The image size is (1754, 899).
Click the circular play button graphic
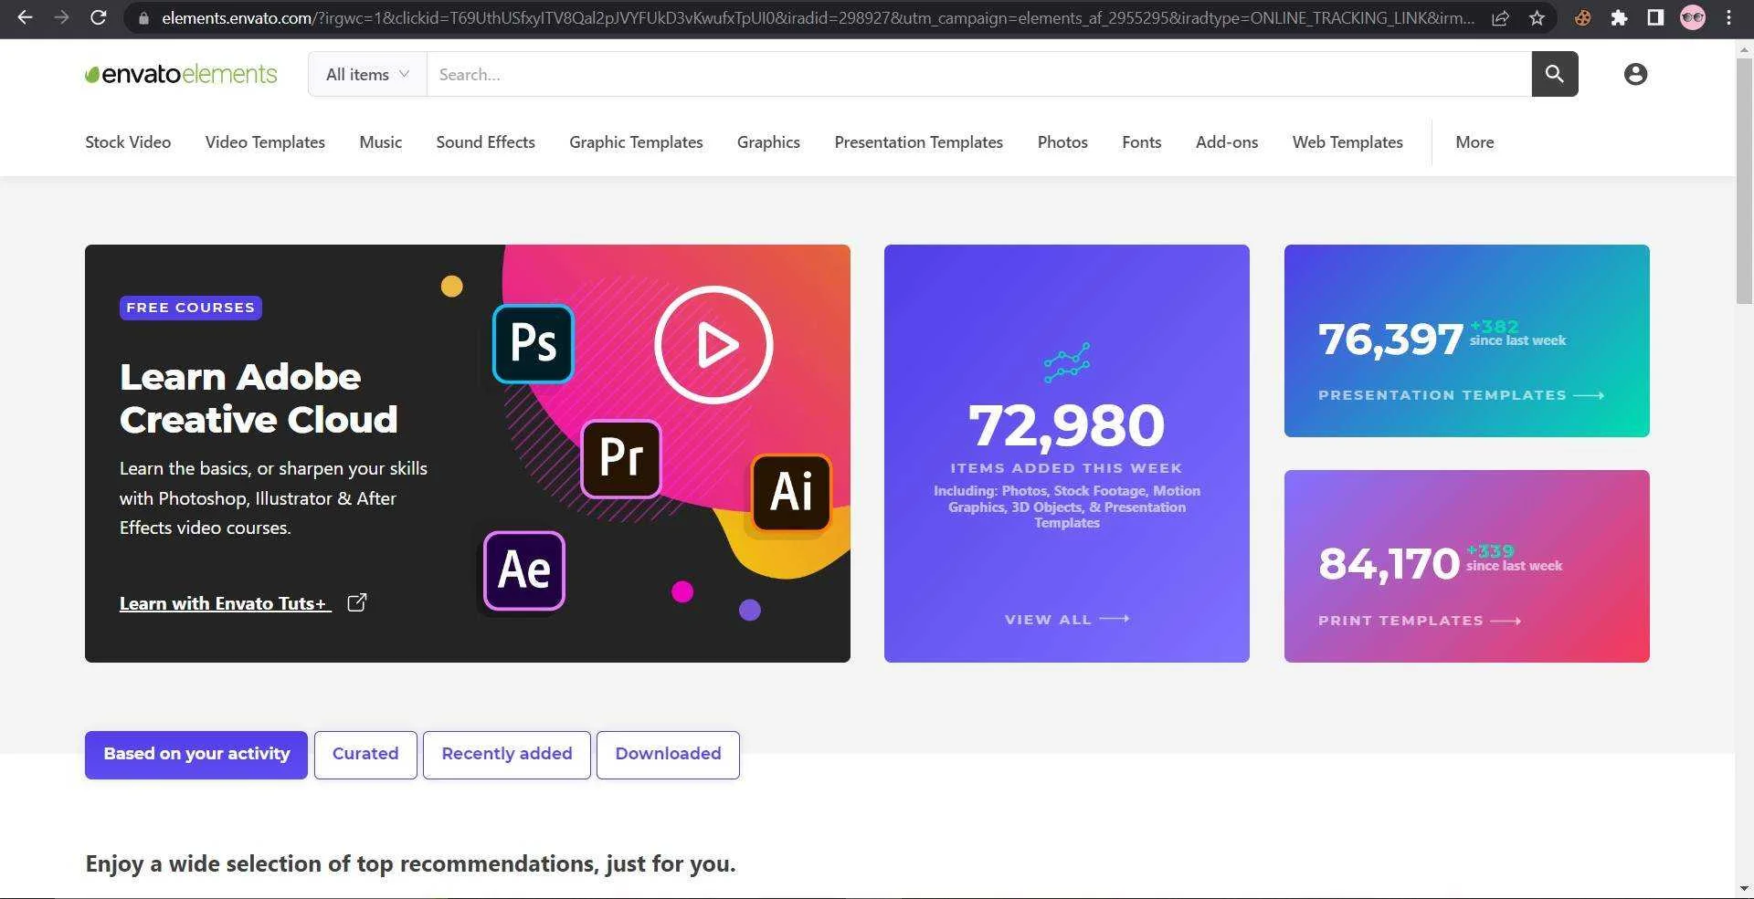(713, 345)
